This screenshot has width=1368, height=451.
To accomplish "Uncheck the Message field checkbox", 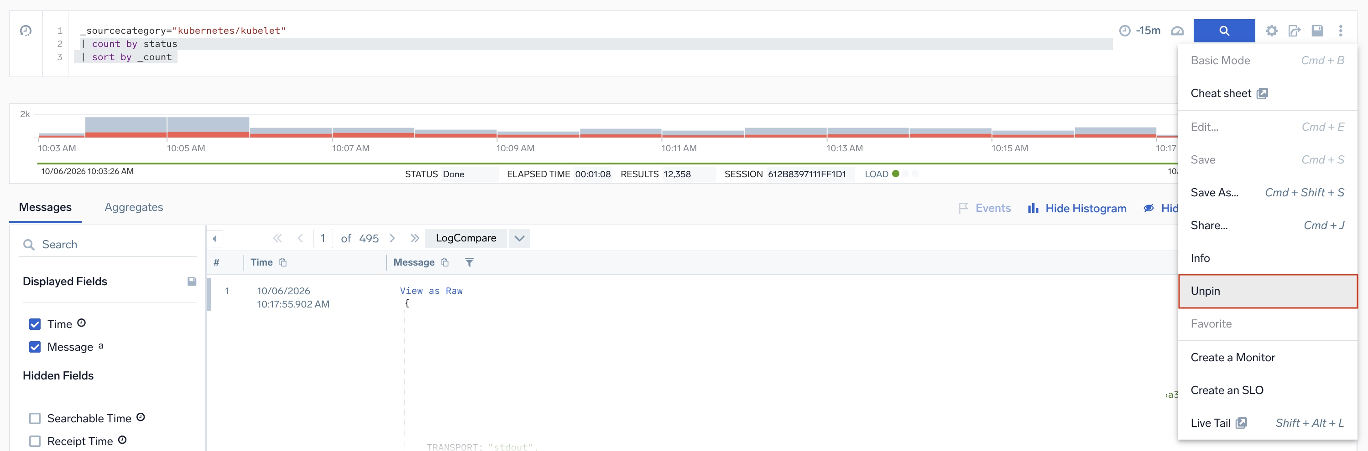I will point(35,347).
